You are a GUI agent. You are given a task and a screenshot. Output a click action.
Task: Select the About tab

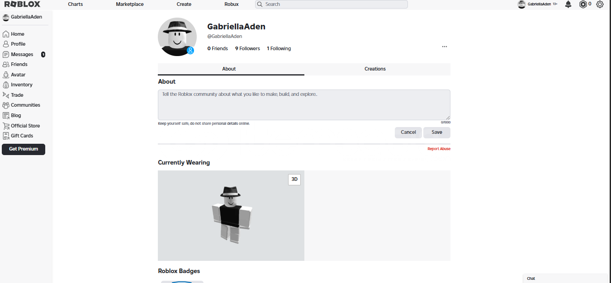tap(231, 69)
